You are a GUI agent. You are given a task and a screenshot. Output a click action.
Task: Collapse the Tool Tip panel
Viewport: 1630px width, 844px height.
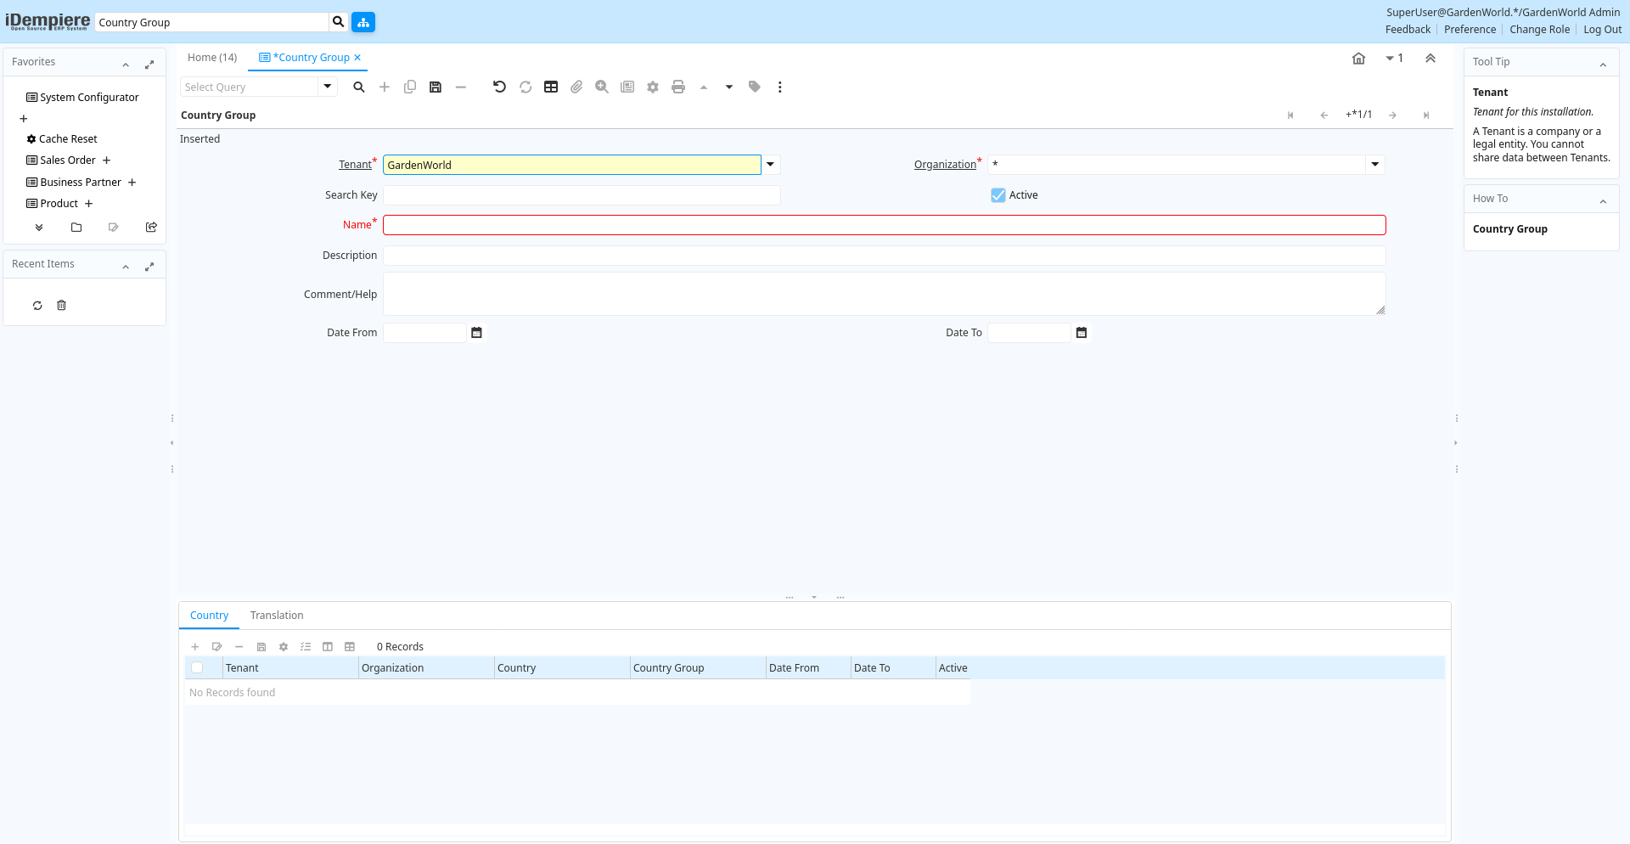click(x=1603, y=63)
